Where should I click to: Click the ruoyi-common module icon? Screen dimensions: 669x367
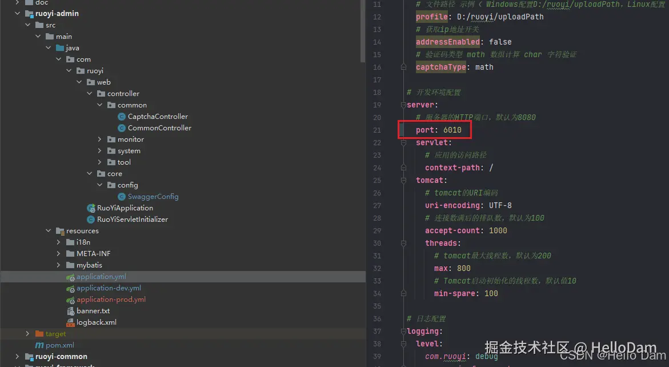click(29, 357)
